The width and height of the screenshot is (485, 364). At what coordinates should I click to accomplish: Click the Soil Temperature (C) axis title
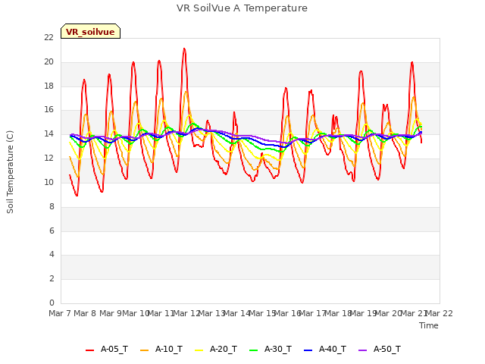click(10, 172)
